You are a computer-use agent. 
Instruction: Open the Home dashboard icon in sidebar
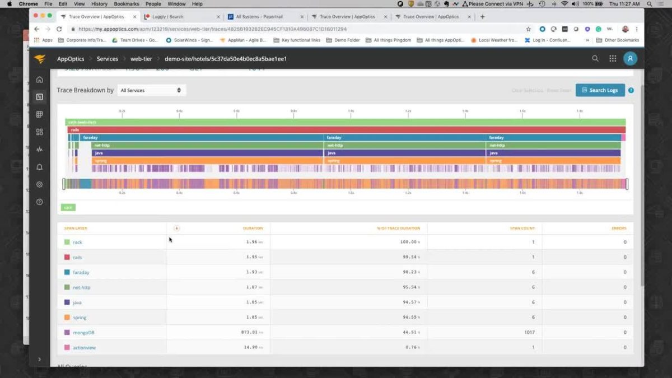(x=39, y=80)
